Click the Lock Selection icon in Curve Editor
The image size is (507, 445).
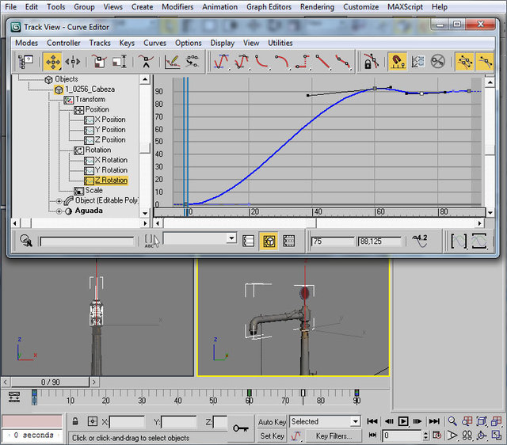(x=370, y=60)
